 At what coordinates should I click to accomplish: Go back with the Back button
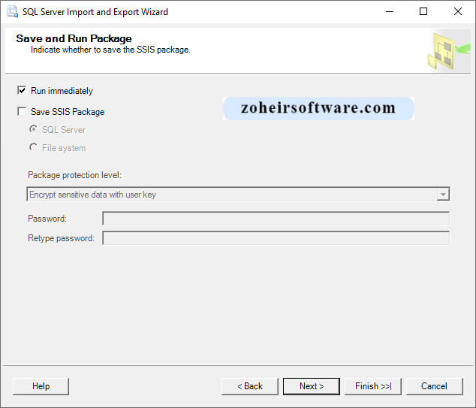click(249, 386)
